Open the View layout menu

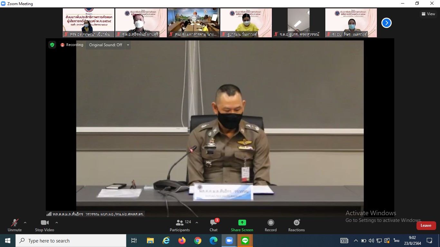click(428, 14)
